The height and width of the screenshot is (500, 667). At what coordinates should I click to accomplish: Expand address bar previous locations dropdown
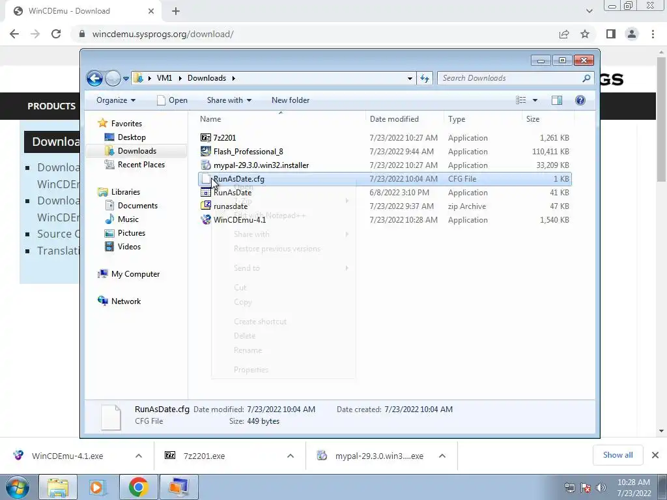tap(410, 78)
